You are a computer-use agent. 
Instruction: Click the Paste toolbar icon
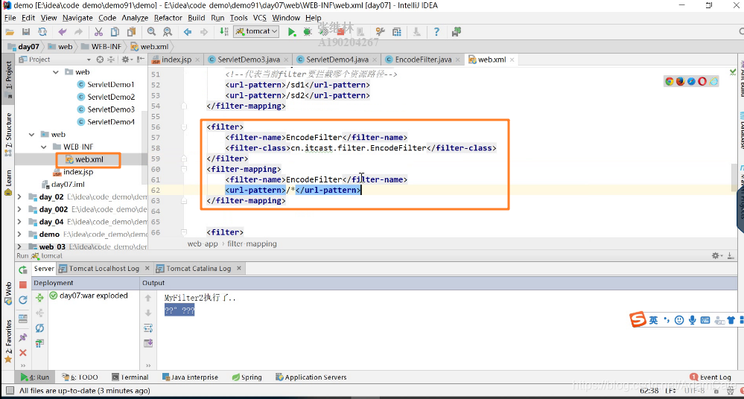point(130,32)
